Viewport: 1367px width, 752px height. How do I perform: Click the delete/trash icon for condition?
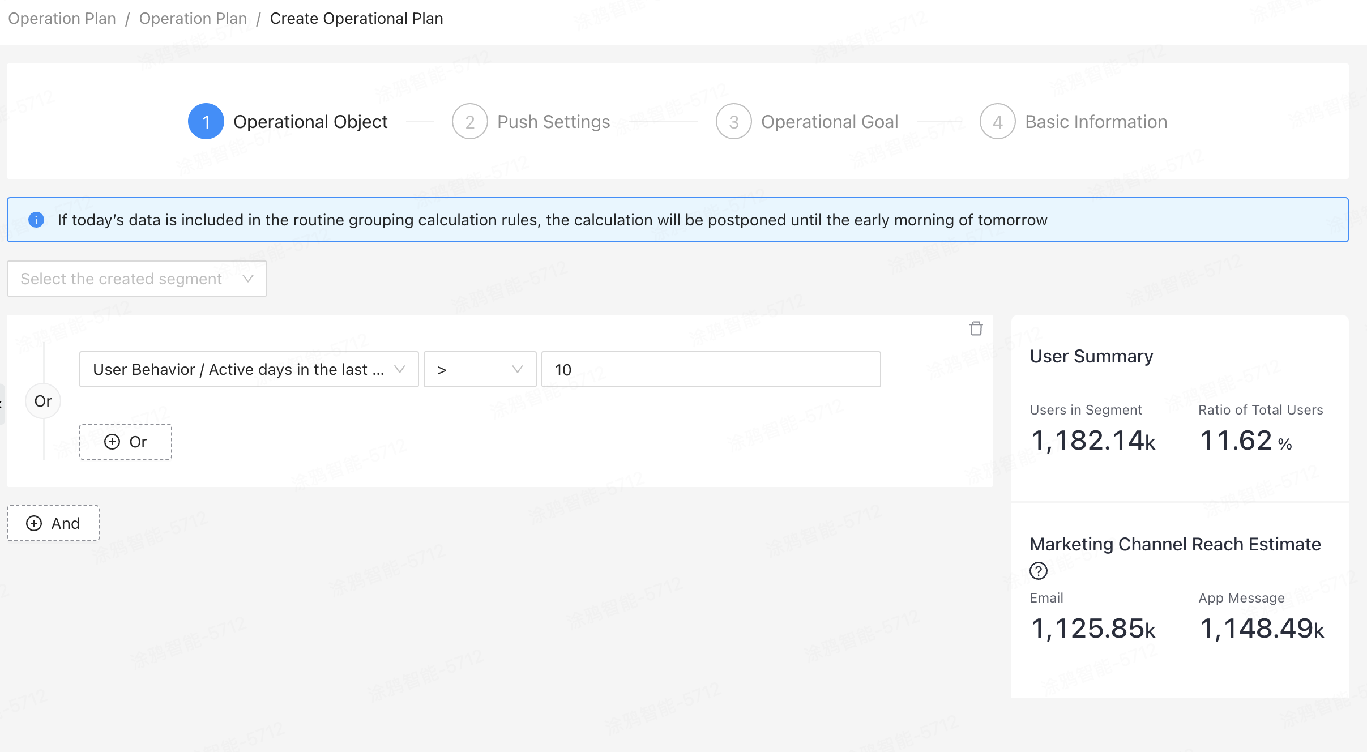(x=976, y=329)
